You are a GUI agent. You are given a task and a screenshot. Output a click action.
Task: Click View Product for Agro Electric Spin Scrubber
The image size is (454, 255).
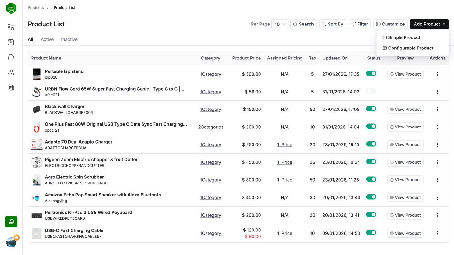point(405,180)
